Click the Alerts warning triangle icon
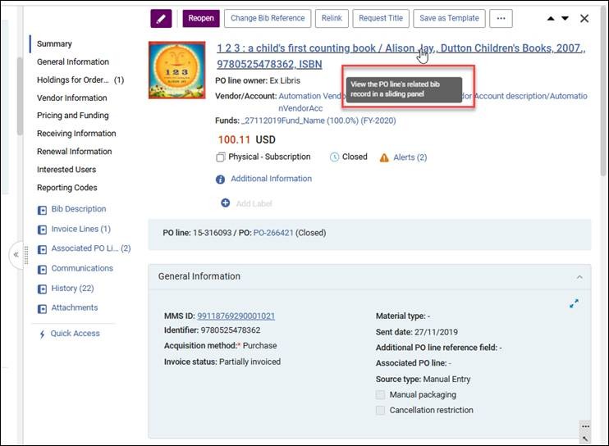This screenshot has height=446, width=609. click(x=384, y=158)
